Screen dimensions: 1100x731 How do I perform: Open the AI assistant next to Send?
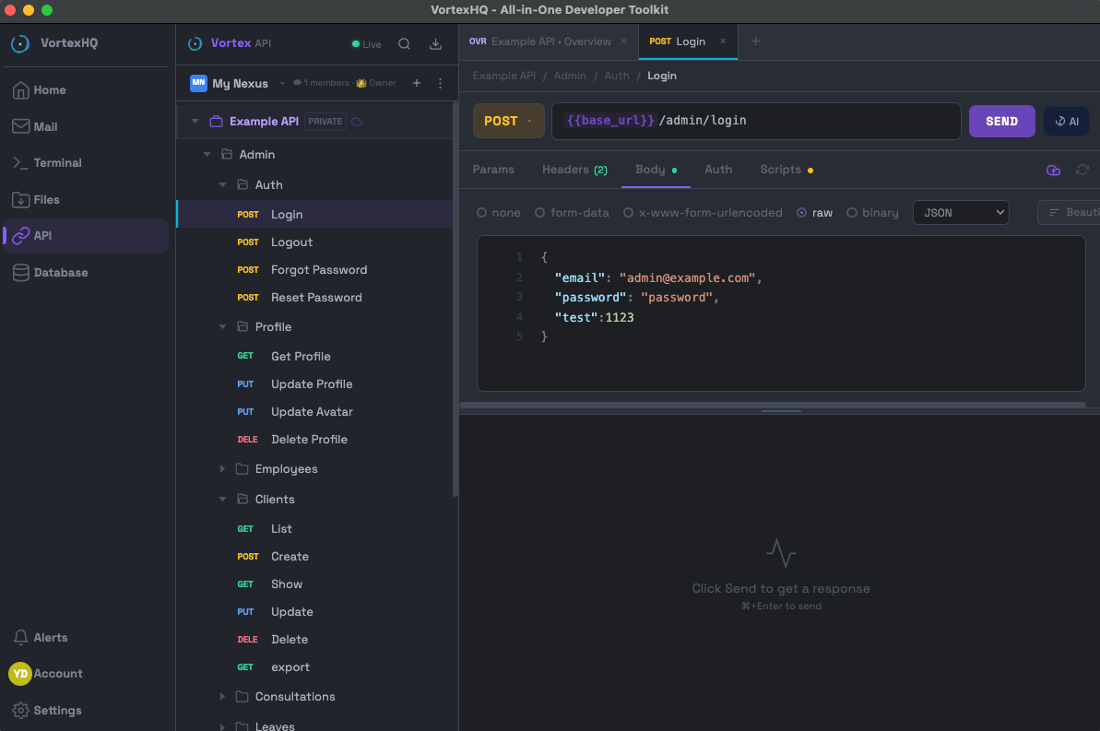coord(1066,121)
